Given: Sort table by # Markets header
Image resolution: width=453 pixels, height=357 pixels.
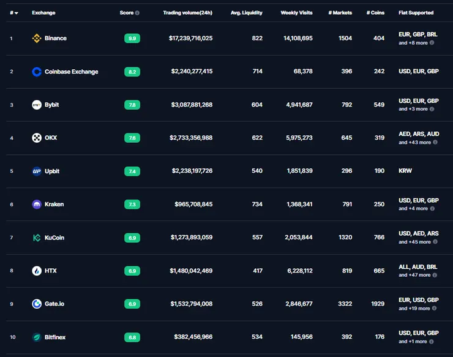Looking at the screenshot, I should click(x=340, y=13).
